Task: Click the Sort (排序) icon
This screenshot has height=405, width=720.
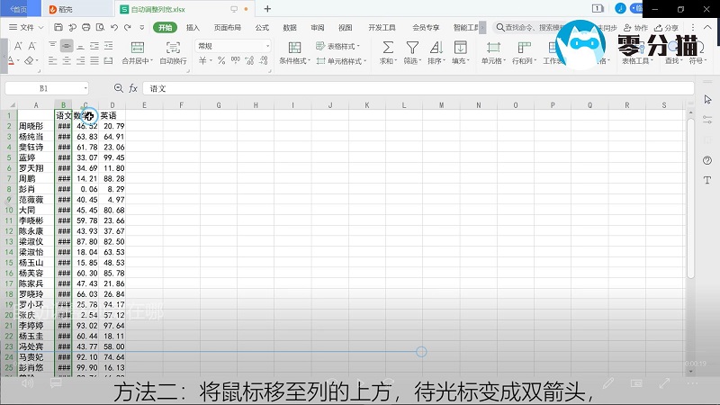Action: pyautogui.click(x=436, y=47)
